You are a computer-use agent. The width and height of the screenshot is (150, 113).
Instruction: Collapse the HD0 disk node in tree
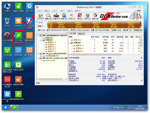pos(38,36)
